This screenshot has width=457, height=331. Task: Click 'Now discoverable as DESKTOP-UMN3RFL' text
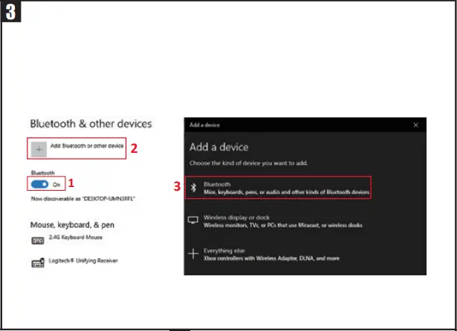click(x=83, y=199)
